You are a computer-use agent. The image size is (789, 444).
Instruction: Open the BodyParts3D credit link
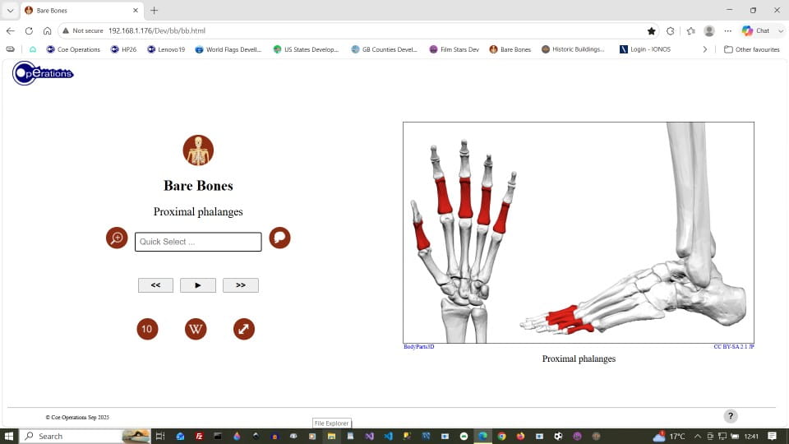click(418, 347)
